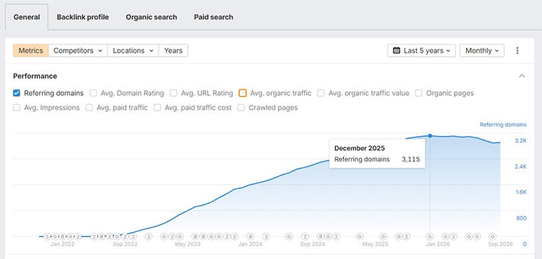
Task: Click the Sep 2022 x-axis label
Action: pyautogui.click(x=125, y=244)
